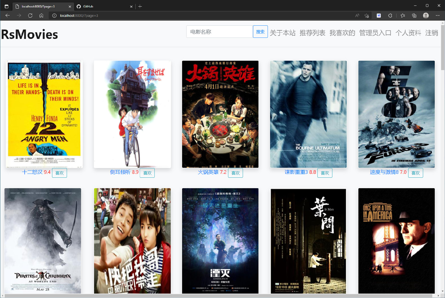Open the 十二怒汉 movie title link

pos(32,172)
